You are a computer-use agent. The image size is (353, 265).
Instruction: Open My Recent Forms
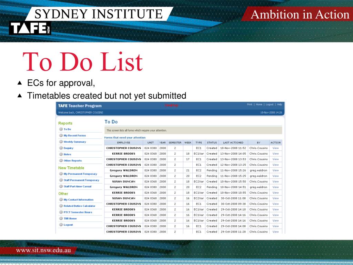75,136
